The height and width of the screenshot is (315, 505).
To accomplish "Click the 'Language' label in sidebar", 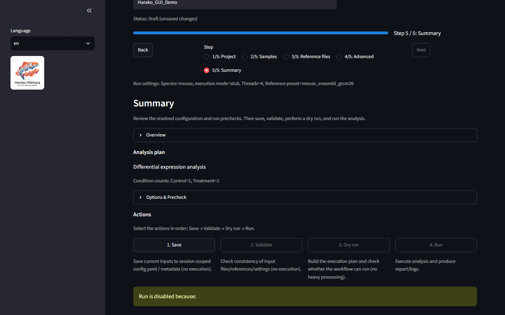I will 20,31.
